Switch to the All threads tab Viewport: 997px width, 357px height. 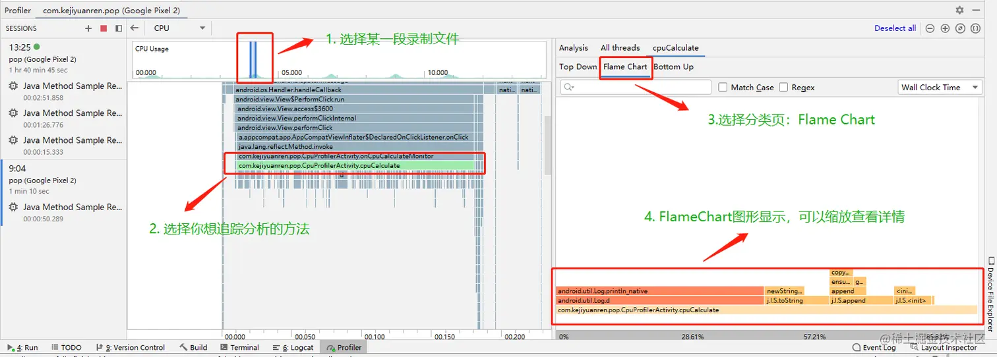(620, 47)
